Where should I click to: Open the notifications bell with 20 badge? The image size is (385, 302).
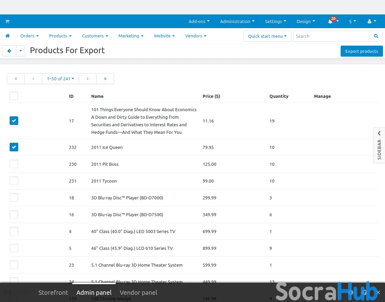[331, 21]
